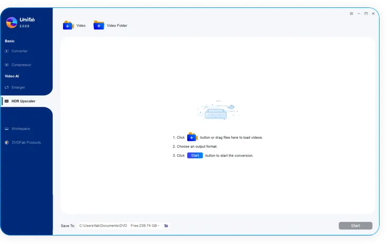Image resolution: width=388 pixels, height=244 pixels.
Task: Click add-video icon in step 1 instructions
Action: pos(192,137)
